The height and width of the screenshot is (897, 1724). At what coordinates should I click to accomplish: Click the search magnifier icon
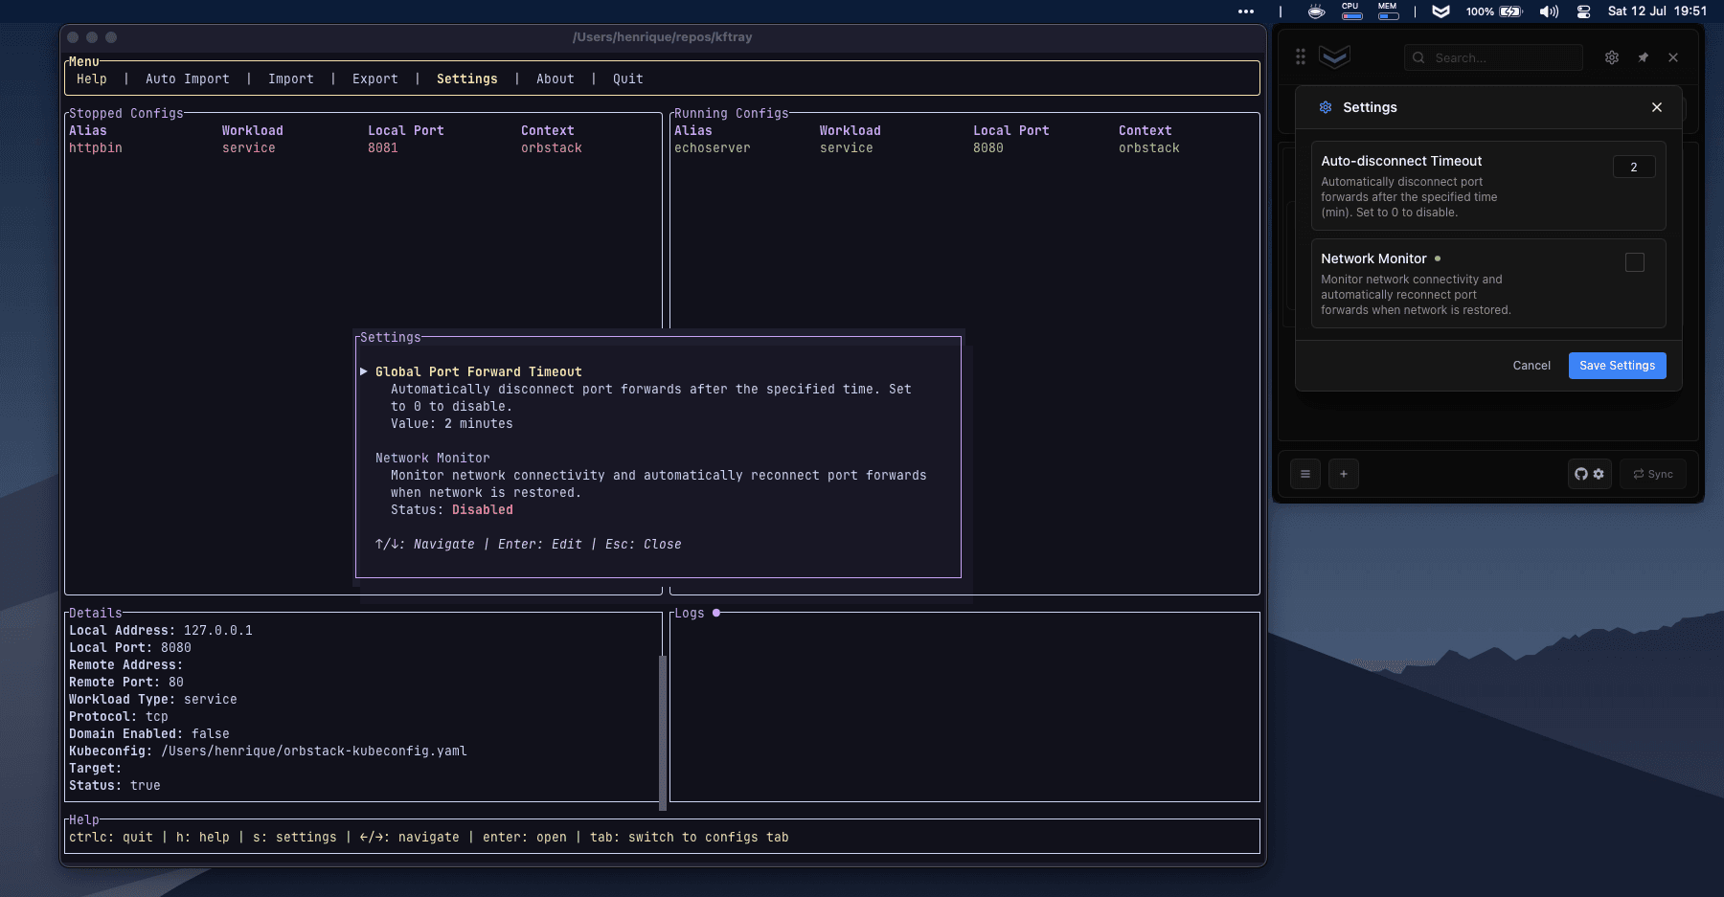1418,57
